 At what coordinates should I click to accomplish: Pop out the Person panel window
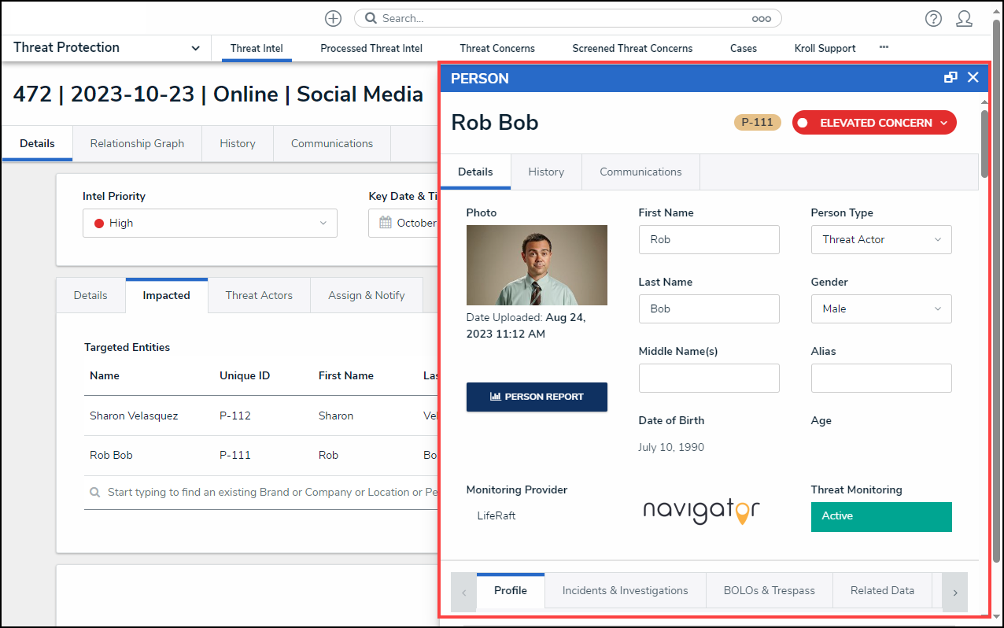(x=950, y=77)
